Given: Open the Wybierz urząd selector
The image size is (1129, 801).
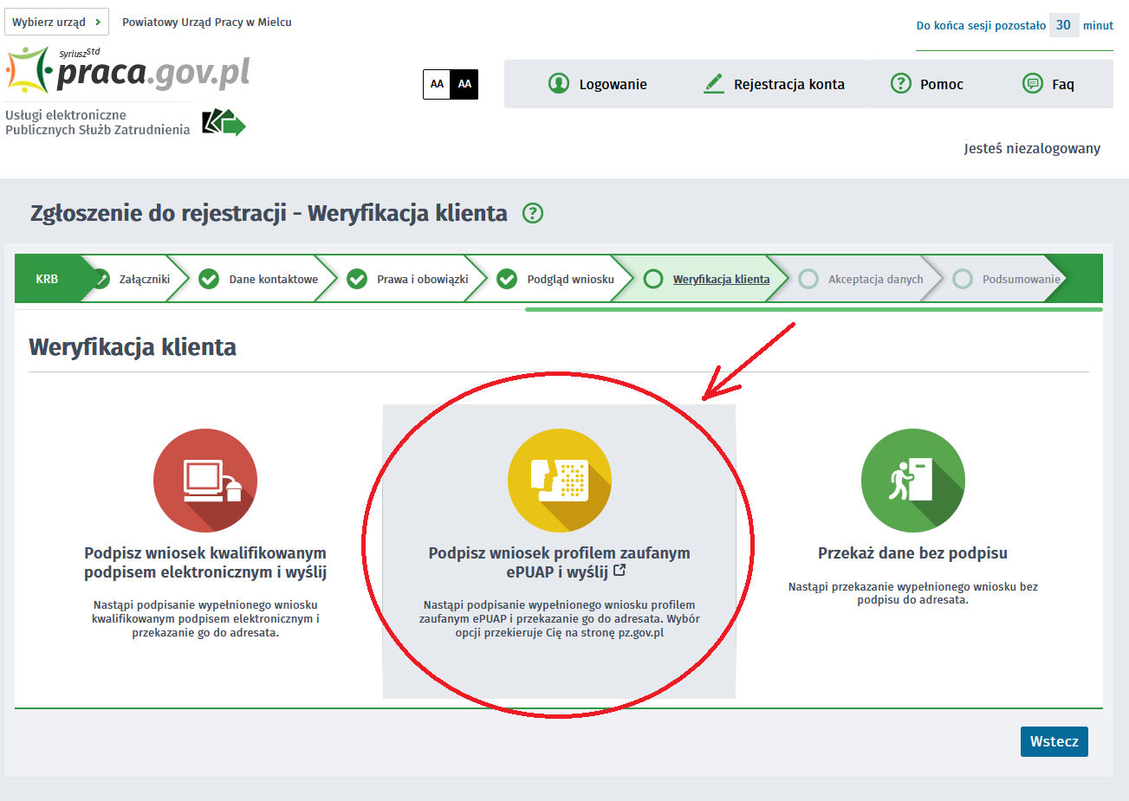Looking at the screenshot, I should point(56,22).
